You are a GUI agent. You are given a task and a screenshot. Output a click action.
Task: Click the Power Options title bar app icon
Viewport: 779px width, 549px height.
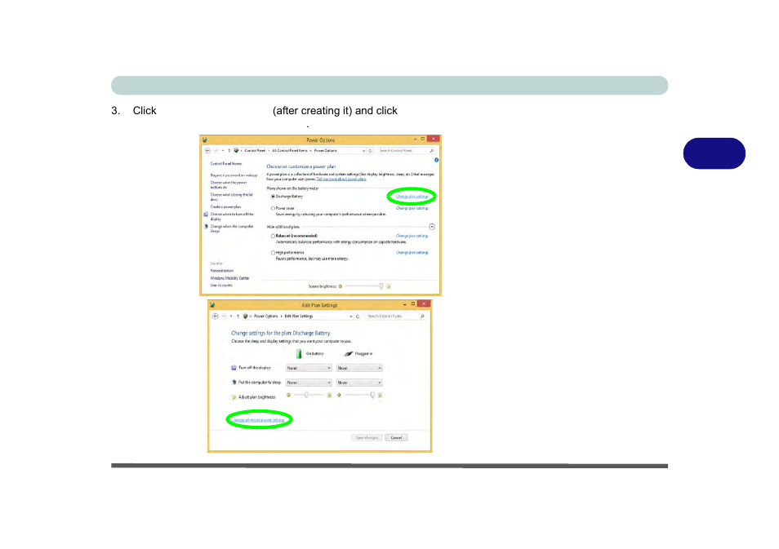point(205,140)
